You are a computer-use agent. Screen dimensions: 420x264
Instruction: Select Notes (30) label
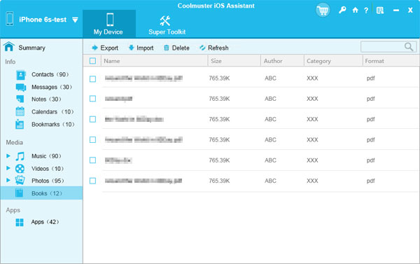pyautogui.click(x=46, y=99)
